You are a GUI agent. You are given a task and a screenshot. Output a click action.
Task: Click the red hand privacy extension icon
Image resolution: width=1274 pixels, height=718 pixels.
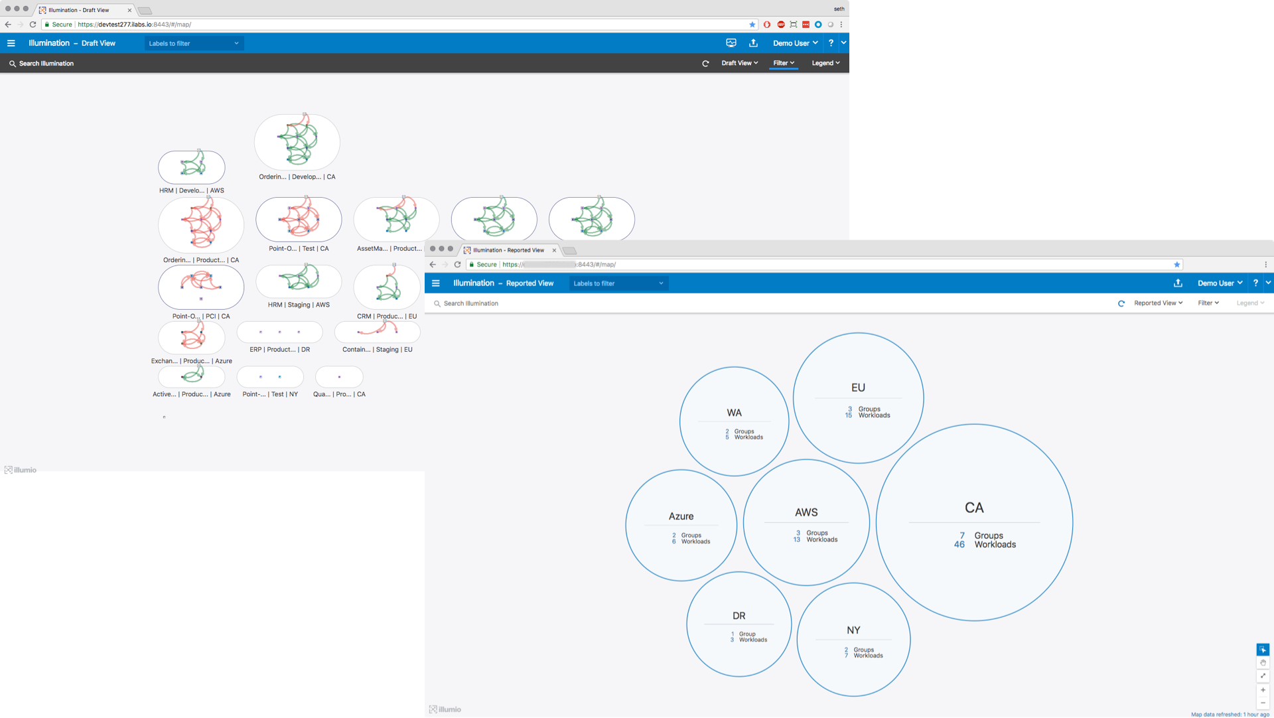(x=767, y=25)
